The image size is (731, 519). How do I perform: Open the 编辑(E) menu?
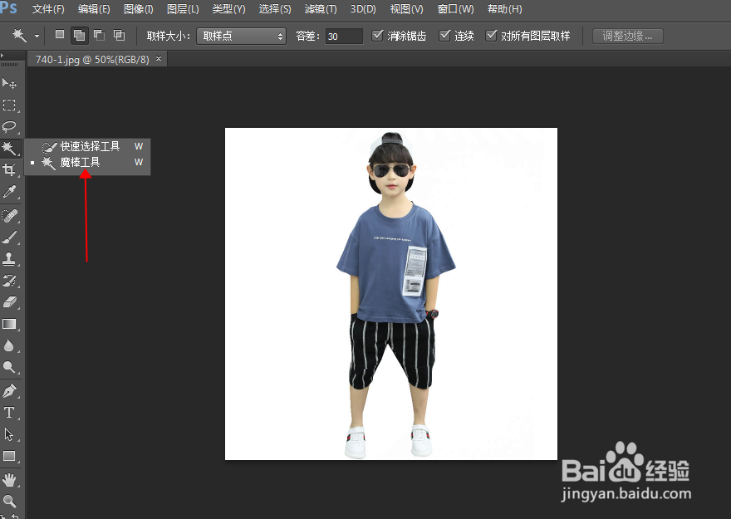(94, 9)
